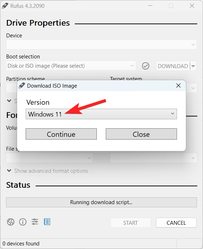Open the File system dropdown
The image size is (203, 249).
click(50, 158)
